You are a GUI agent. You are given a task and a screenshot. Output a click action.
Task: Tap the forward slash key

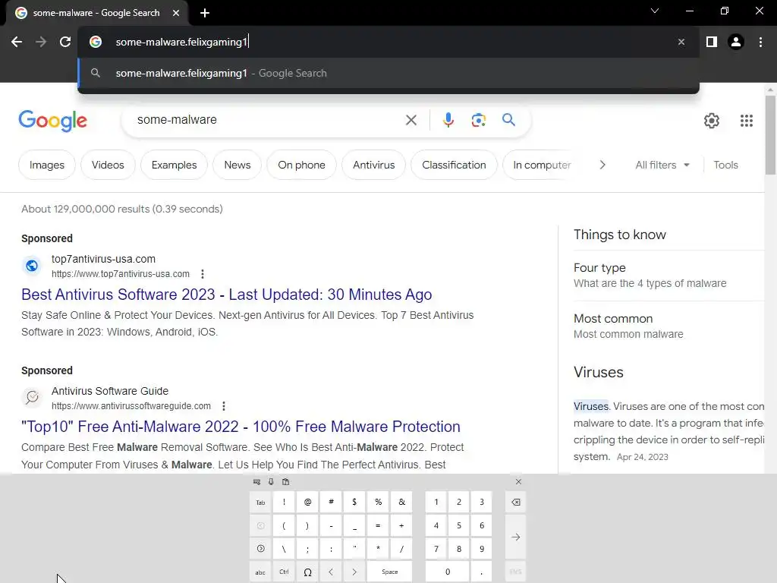(x=401, y=549)
